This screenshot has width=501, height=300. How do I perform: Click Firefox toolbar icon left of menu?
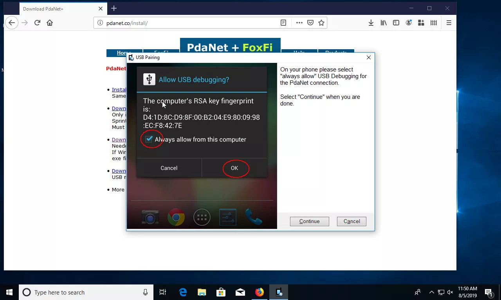434,23
